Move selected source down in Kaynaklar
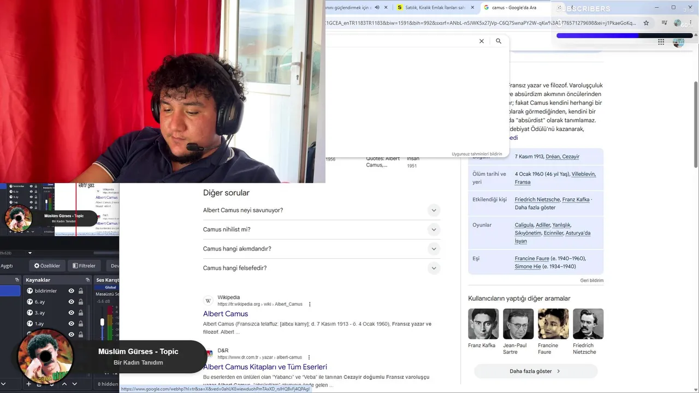The width and height of the screenshot is (699, 393). point(75,384)
